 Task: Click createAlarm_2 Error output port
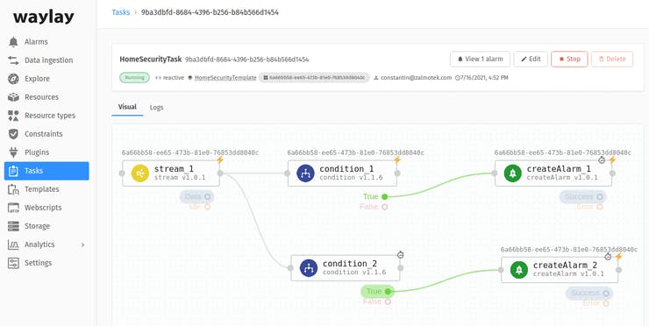(x=606, y=303)
